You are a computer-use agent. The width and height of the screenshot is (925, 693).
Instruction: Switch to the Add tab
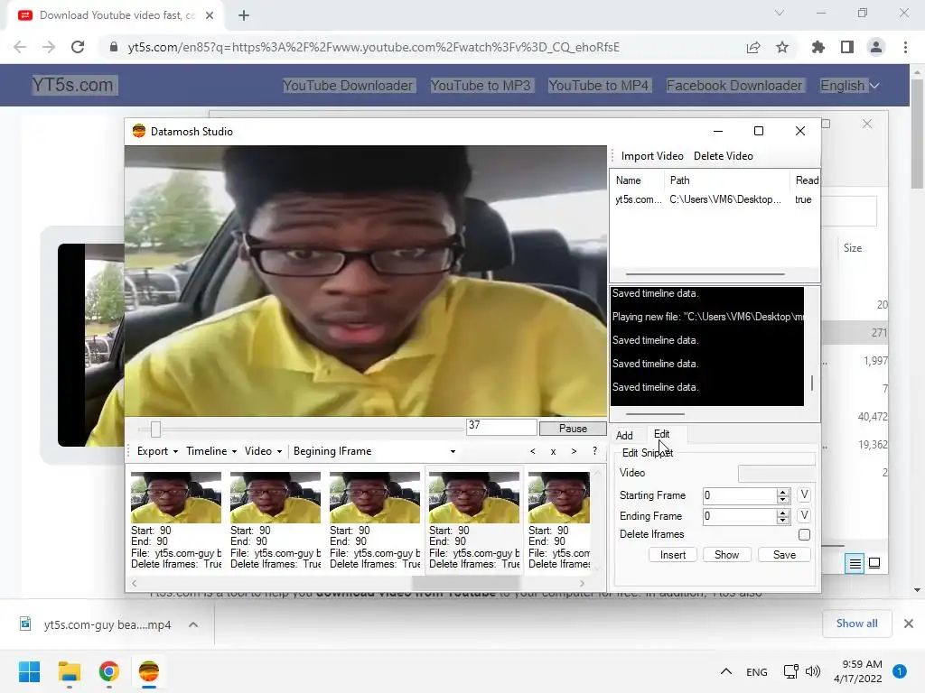coord(624,435)
